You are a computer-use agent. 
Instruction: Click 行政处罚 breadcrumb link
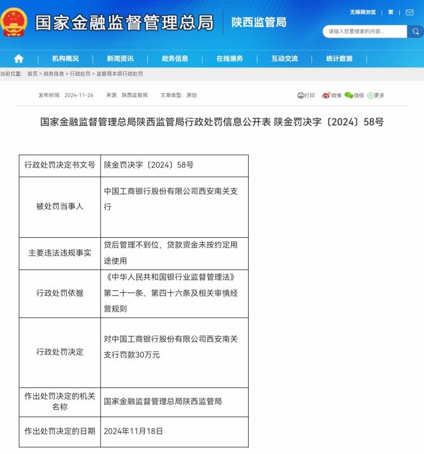[x=80, y=74]
